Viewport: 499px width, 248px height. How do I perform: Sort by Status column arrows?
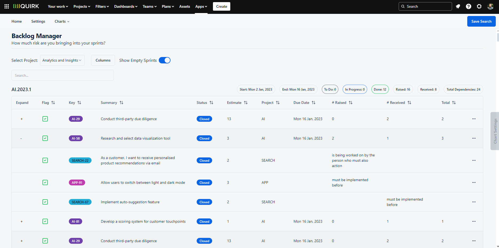click(211, 103)
